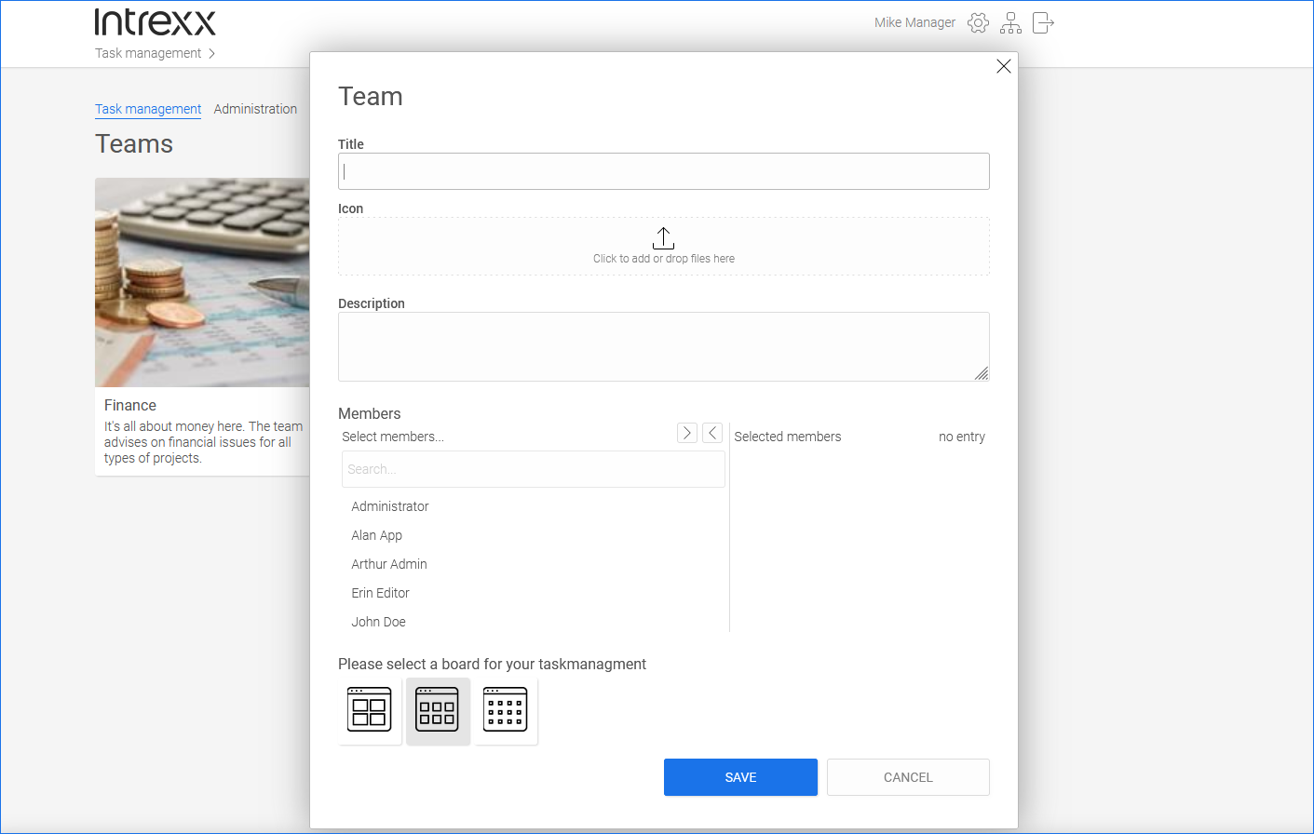This screenshot has height=834, width=1314.
Task: Switch to the Administration tab
Action: click(255, 109)
